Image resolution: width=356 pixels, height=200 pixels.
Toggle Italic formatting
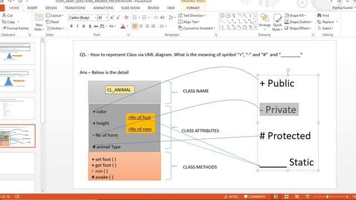coord(77,26)
